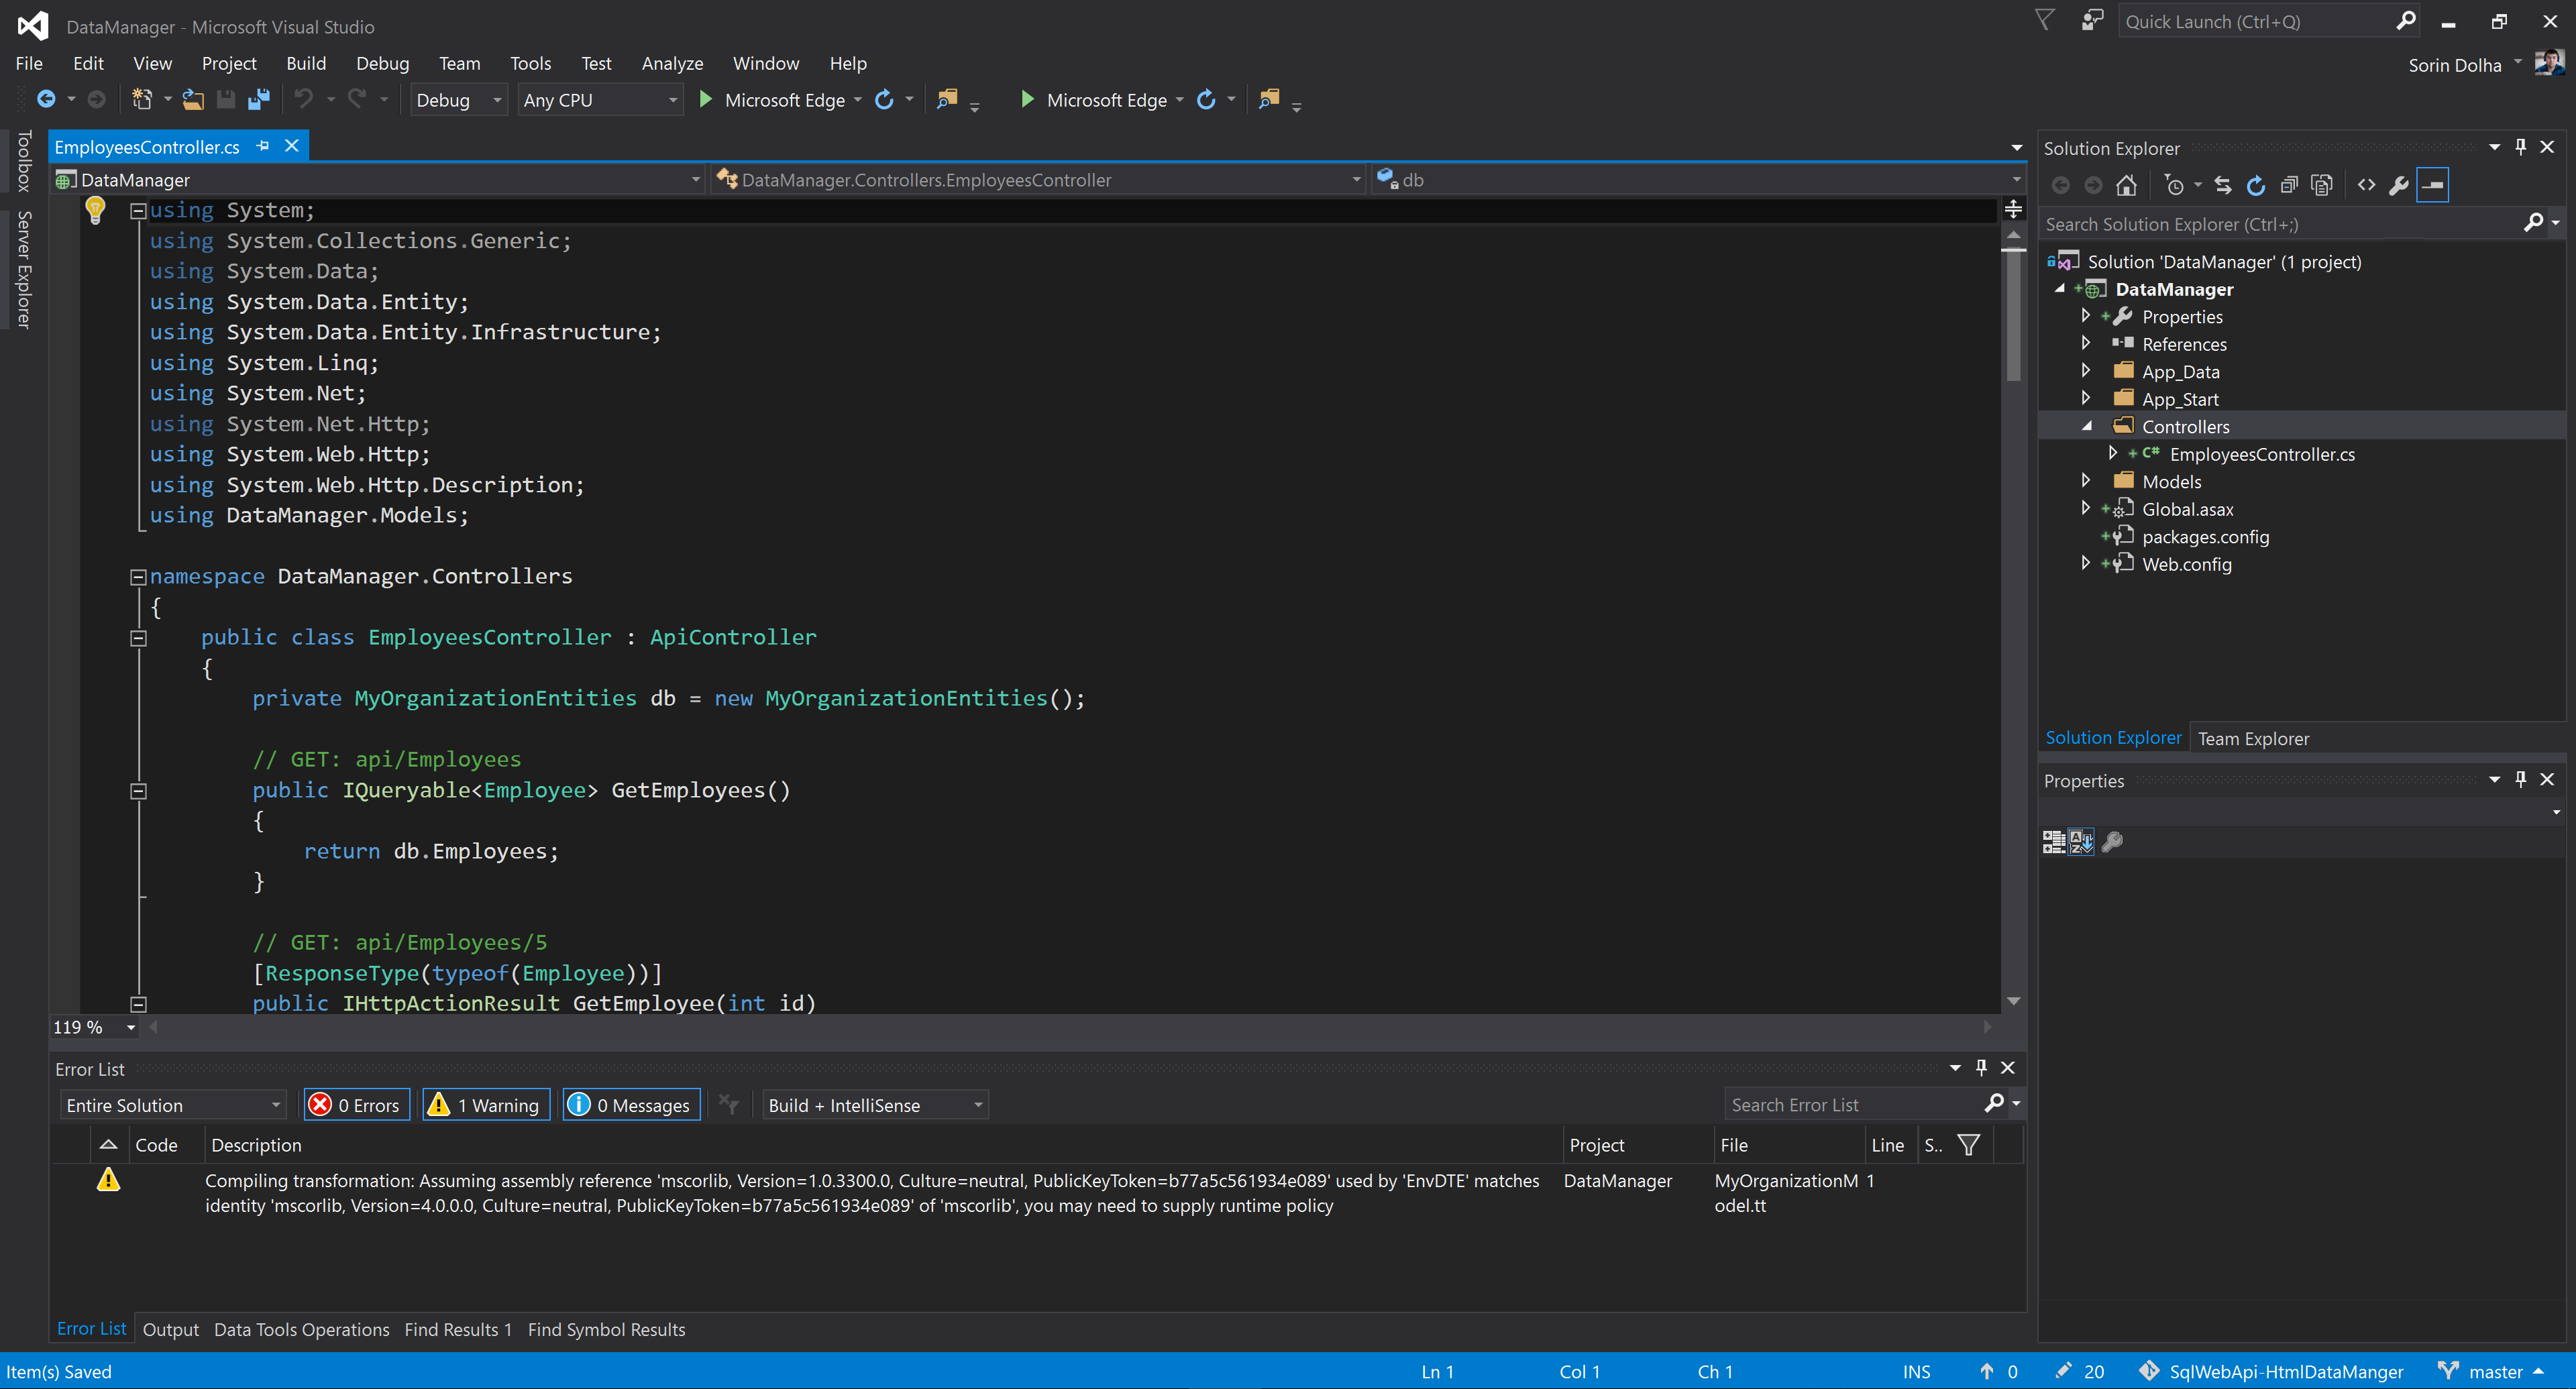Toggle the 0 Messages filter
2576x1389 pixels.
[x=631, y=1105]
